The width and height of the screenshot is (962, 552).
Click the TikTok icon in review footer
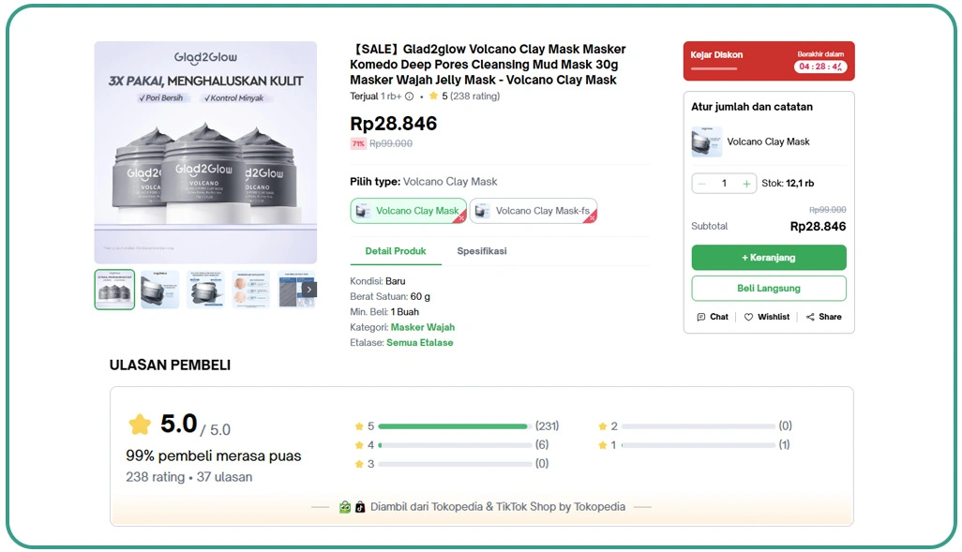click(x=361, y=506)
